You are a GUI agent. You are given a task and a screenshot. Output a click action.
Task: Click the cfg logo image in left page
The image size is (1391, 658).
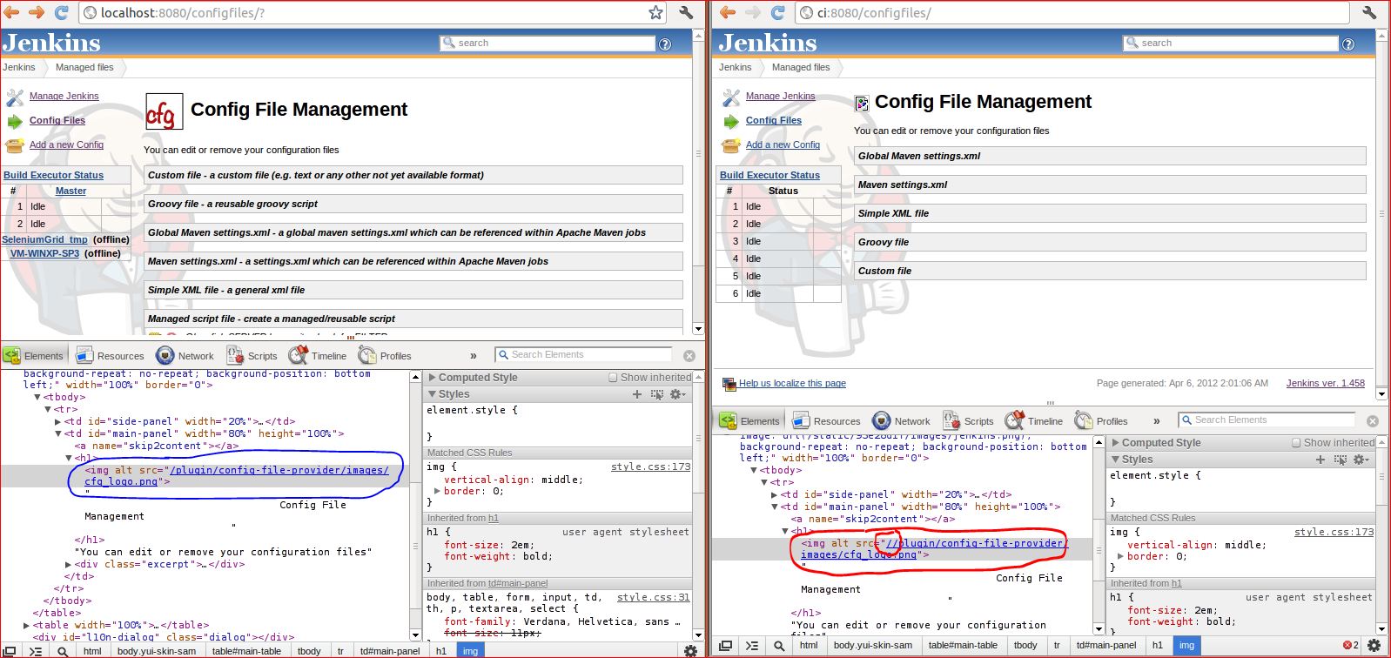(164, 111)
